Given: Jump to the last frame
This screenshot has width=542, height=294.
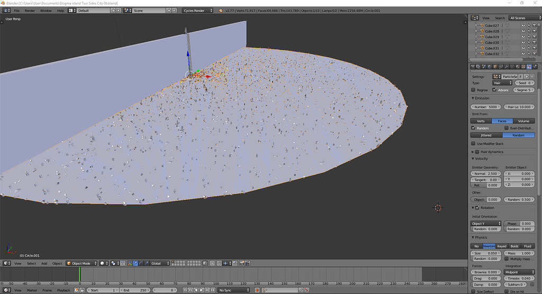Looking at the screenshot, I should pyautogui.click(x=213, y=290).
